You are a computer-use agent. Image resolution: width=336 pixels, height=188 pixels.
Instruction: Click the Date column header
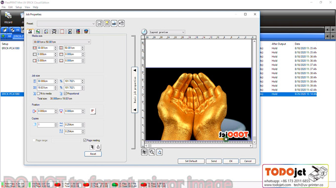point(297,44)
